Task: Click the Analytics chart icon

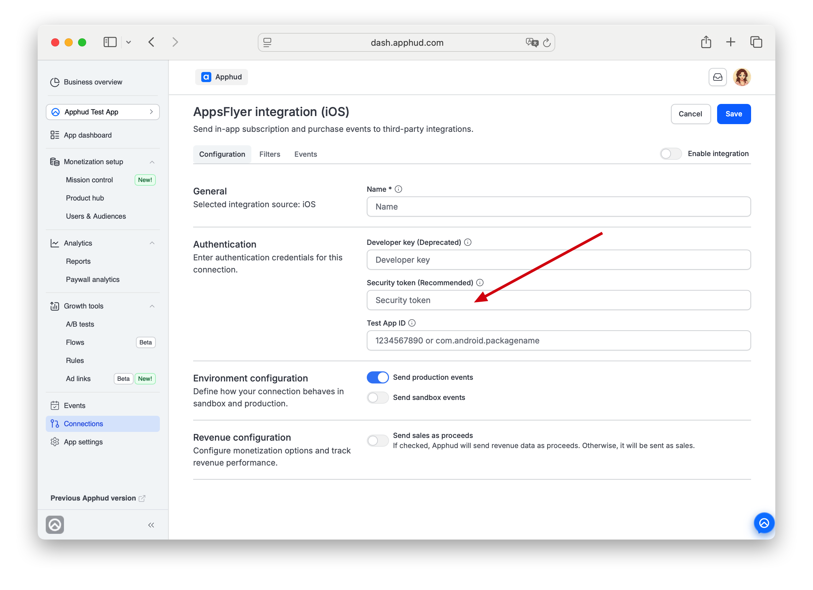Action: tap(55, 243)
